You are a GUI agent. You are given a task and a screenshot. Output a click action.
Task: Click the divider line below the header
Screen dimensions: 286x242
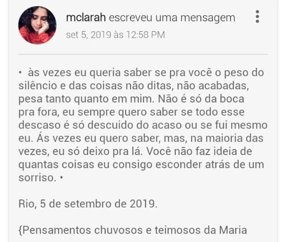click(x=143, y=54)
